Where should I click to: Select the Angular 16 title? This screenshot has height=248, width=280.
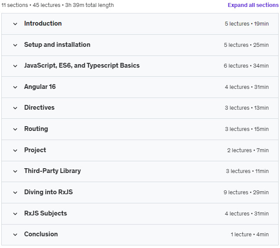[x=40, y=87]
